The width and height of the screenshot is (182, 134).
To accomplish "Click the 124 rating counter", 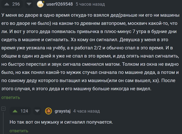I will point(24,111).
